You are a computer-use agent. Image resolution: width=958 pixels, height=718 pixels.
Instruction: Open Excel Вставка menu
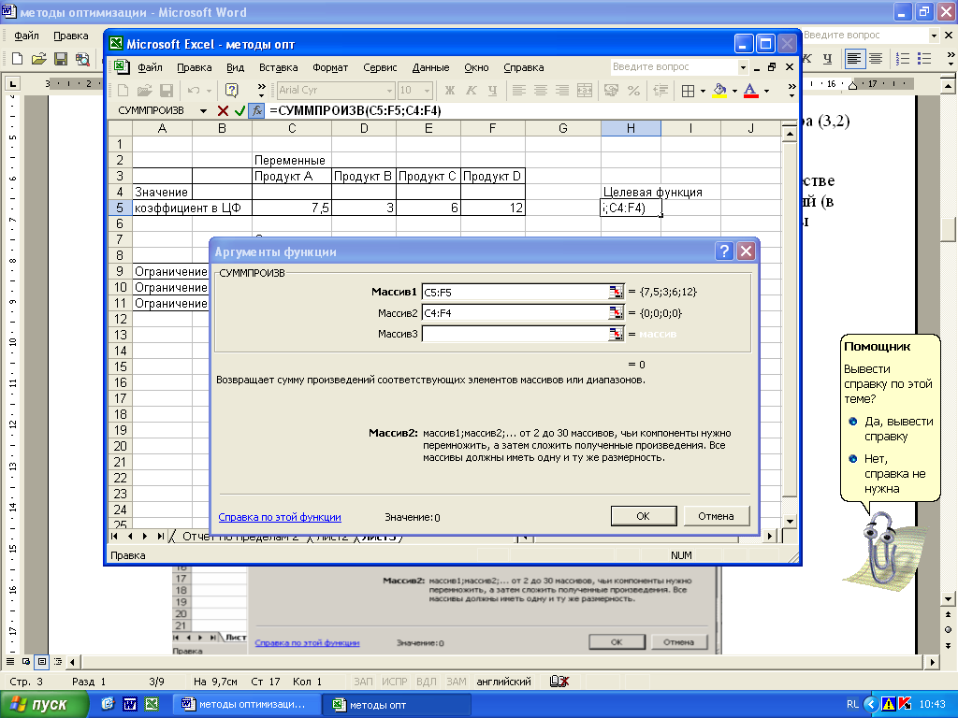(x=278, y=67)
